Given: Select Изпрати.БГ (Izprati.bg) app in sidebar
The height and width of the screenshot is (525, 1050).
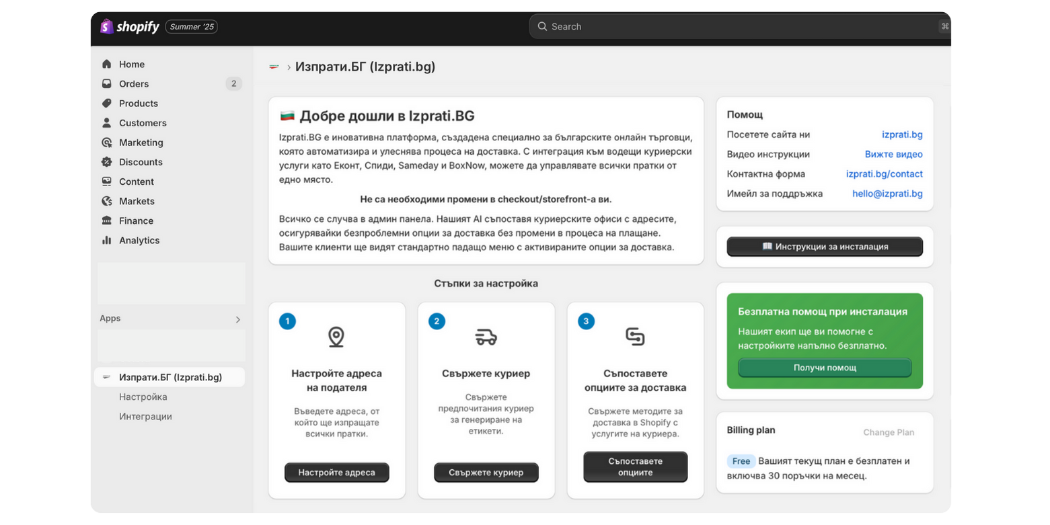Looking at the screenshot, I should (170, 377).
